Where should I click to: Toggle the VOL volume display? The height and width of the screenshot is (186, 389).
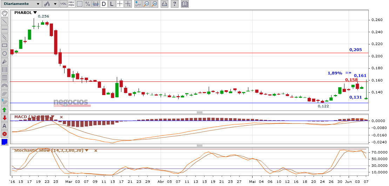63,4
